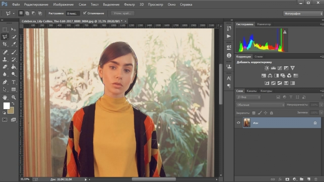Image resolution: width=324 pixels, height=182 pixels.
Task: Select the Hand tool
Action: [x=5, y=97]
